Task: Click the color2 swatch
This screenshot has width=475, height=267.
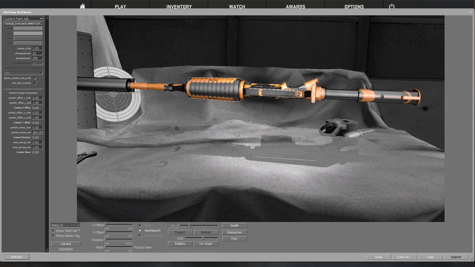Action: (28, 38)
